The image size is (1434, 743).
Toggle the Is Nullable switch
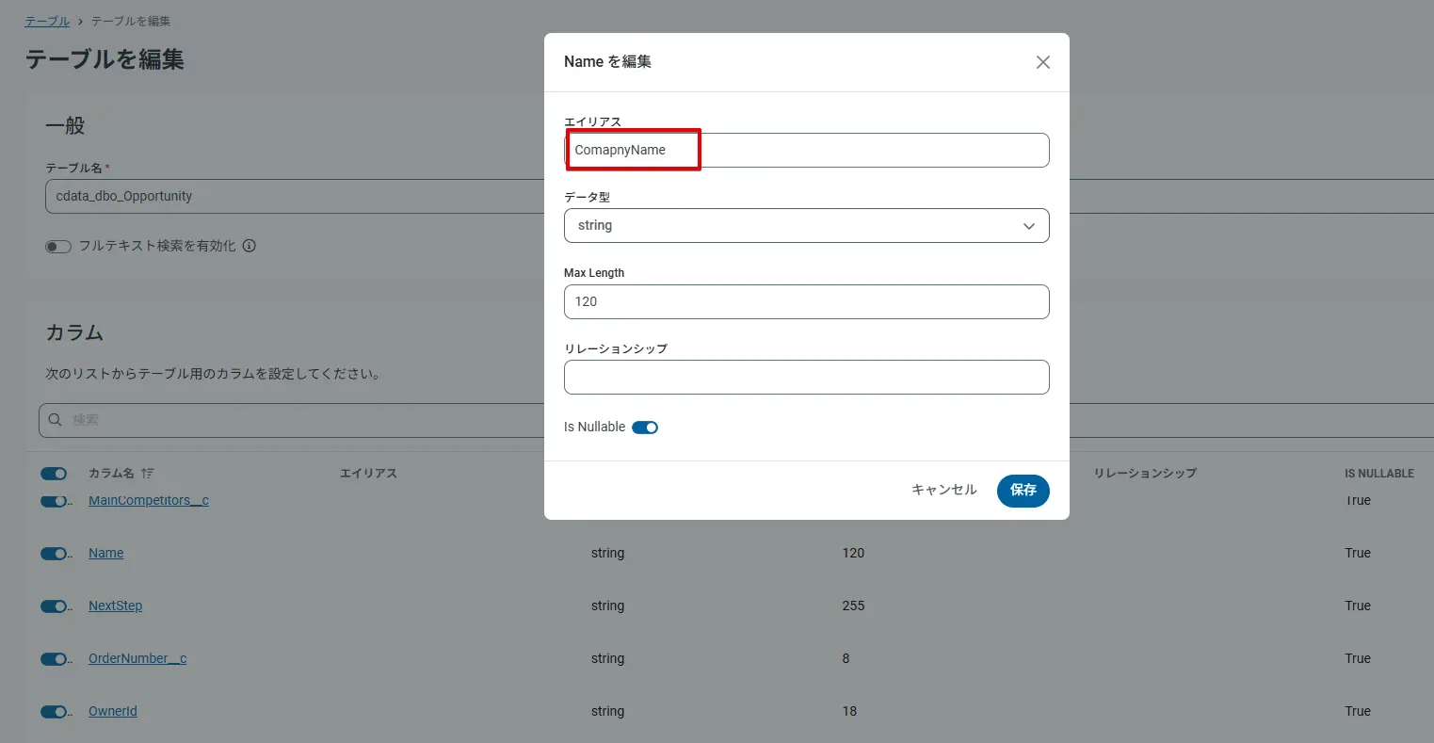pyautogui.click(x=645, y=428)
